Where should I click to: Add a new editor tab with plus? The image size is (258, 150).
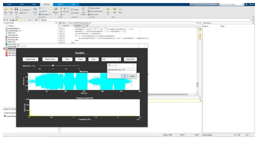coord(87,26)
